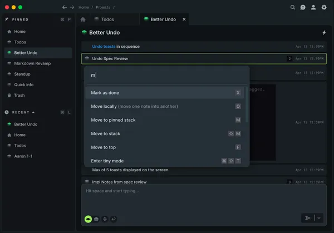334x233 pixels.
Task: Send the note with arrow button
Action: (307, 218)
